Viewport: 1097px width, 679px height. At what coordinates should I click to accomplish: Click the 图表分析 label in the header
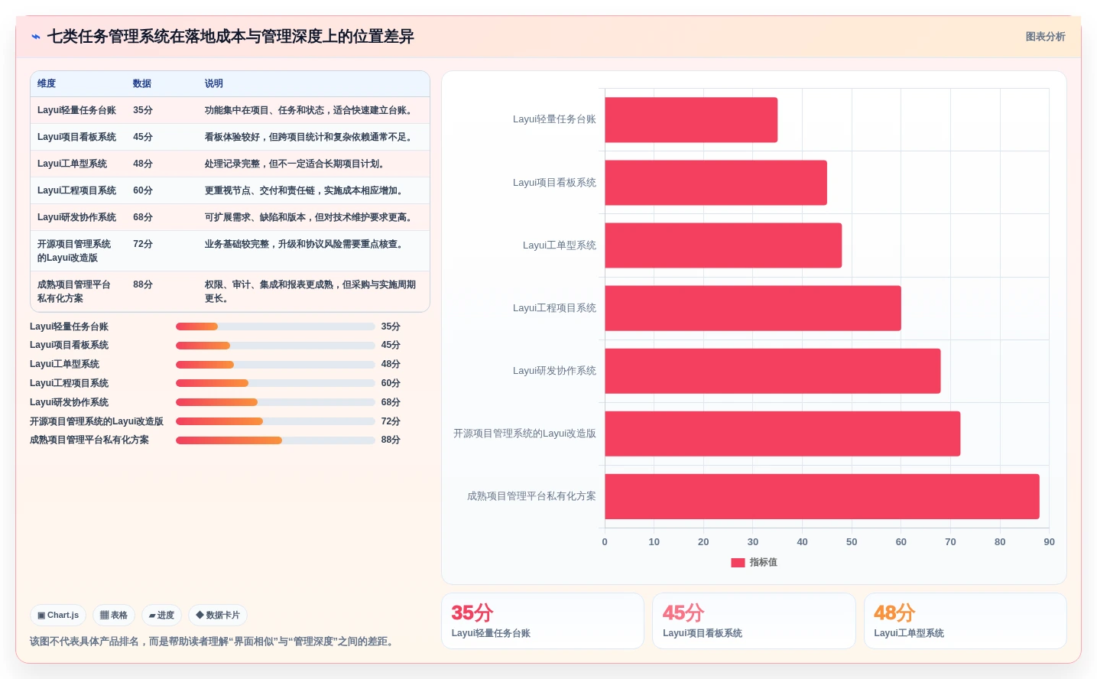pos(1045,37)
